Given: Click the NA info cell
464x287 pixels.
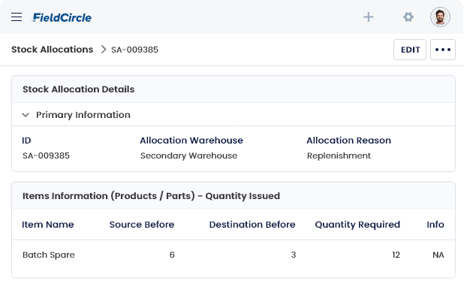Looking at the screenshot, I should click(438, 255).
